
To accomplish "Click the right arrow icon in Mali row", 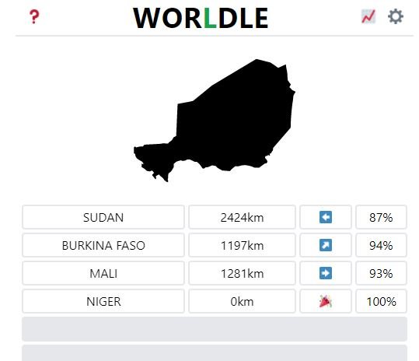I will pos(326,273).
